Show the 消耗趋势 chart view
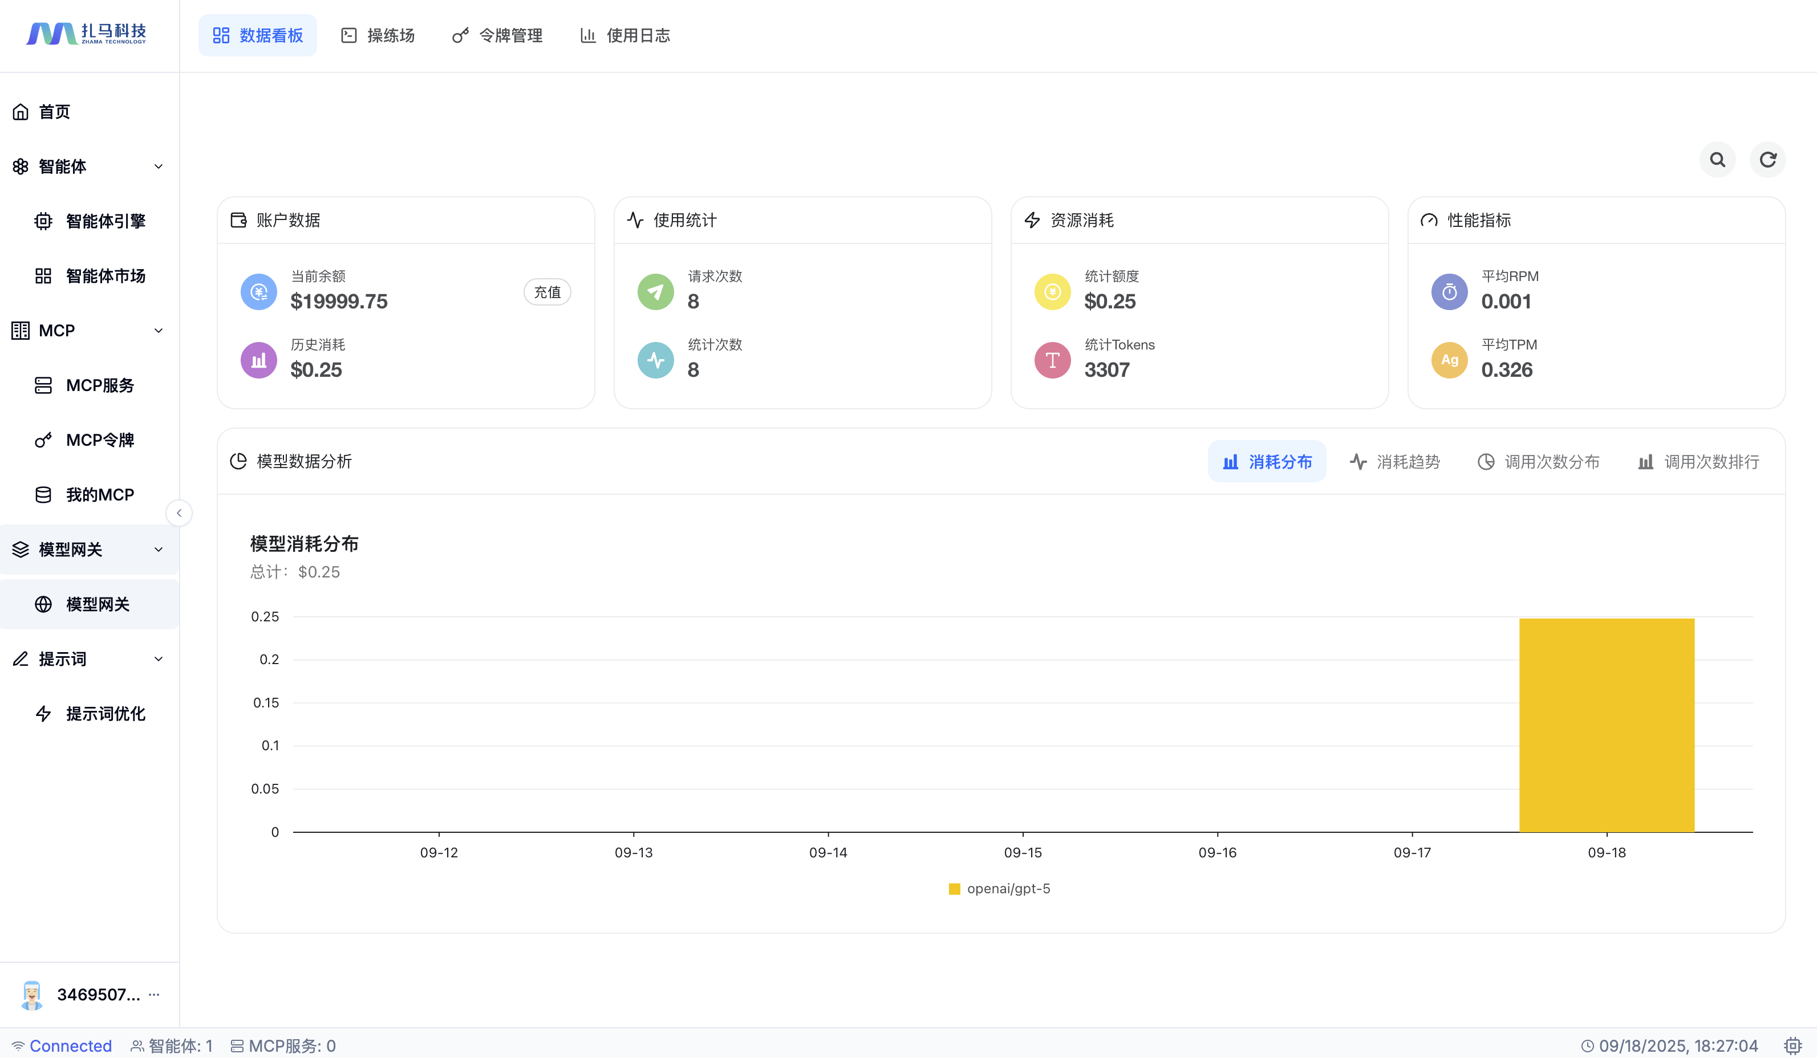Viewport: 1817px width, 1058px height. pos(1394,461)
